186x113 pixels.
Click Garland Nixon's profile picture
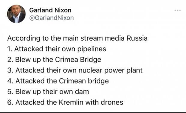[x=16, y=14]
